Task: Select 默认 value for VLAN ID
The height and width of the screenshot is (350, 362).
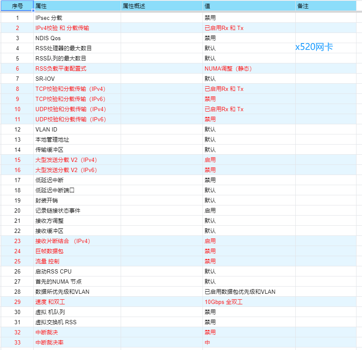Action: (249, 129)
